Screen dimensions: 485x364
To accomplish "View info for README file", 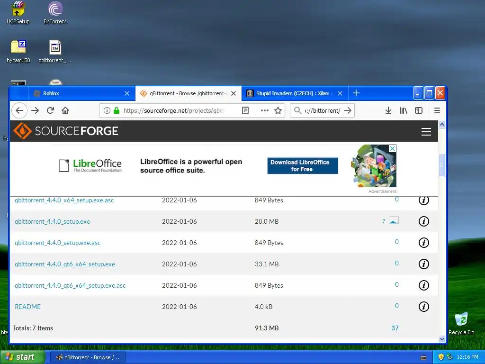I will [424, 307].
